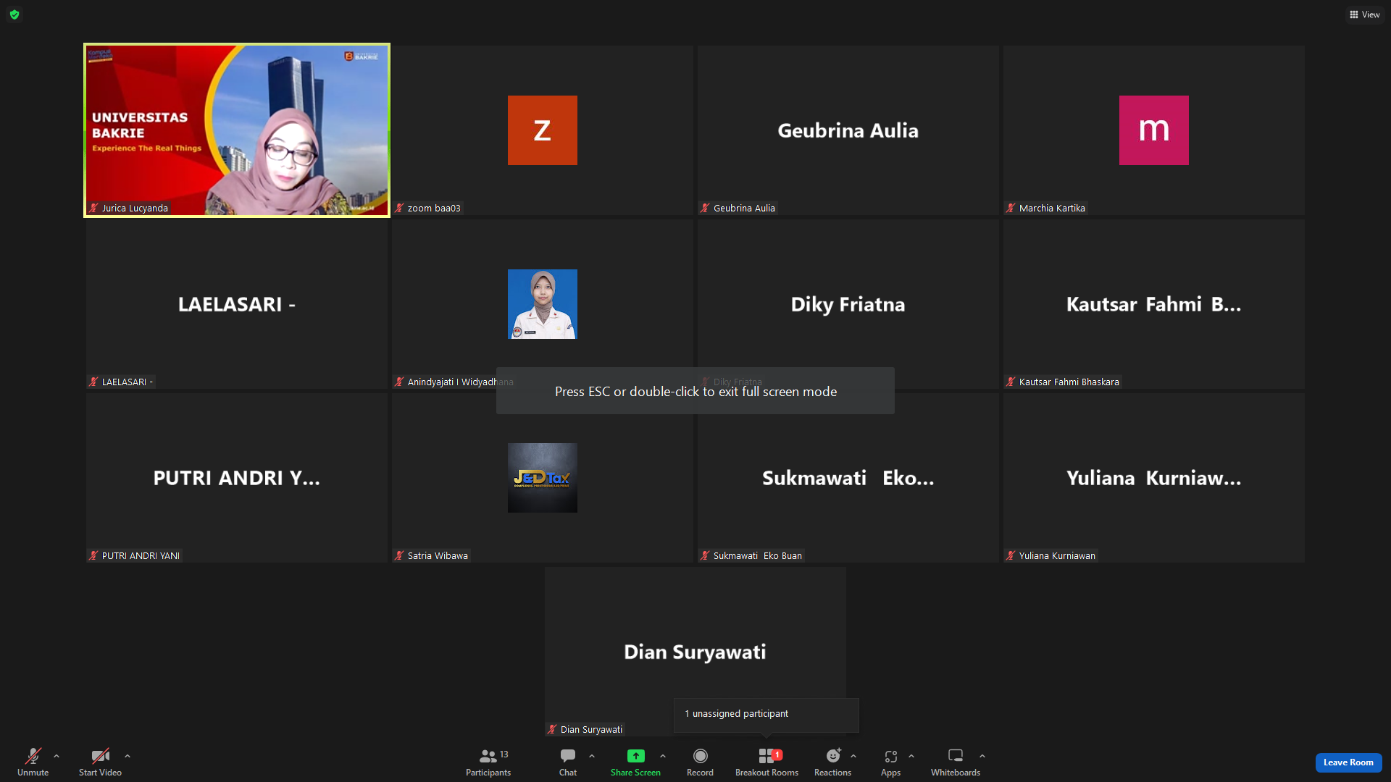Open the Reactions menu
The width and height of the screenshot is (1391, 782).
(x=832, y=762)
